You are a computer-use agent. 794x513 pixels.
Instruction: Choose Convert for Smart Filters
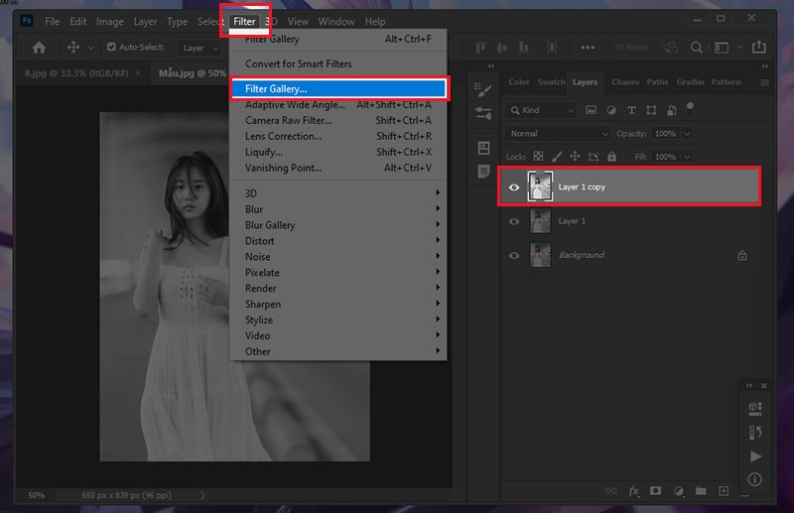(338, 64)
